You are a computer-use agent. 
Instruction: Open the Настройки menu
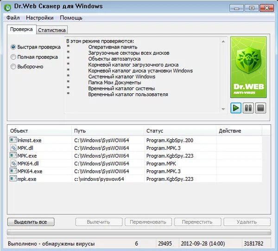(40, 18)
